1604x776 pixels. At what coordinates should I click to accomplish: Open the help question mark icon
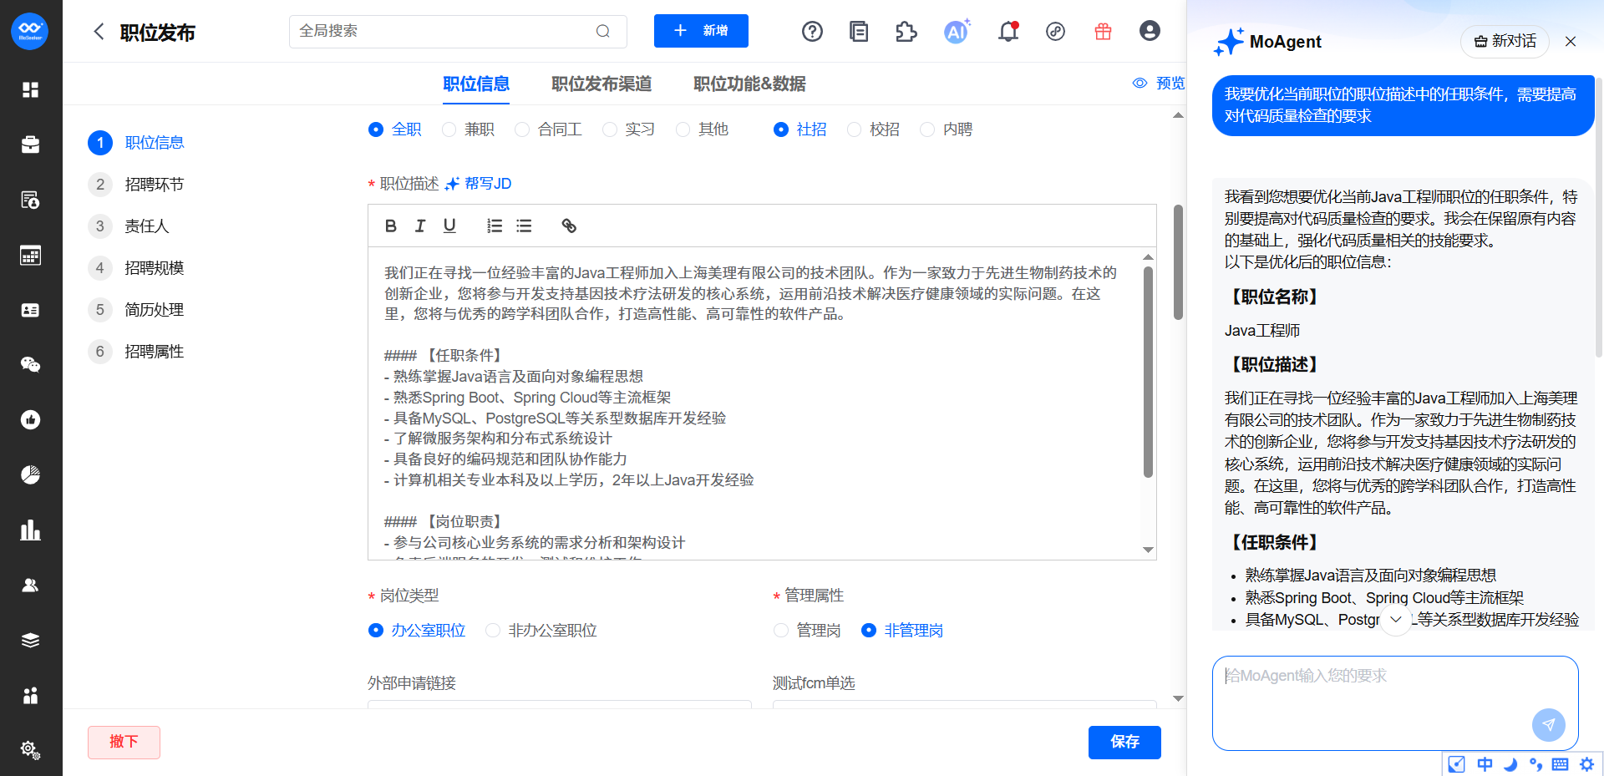coord(812,32)
